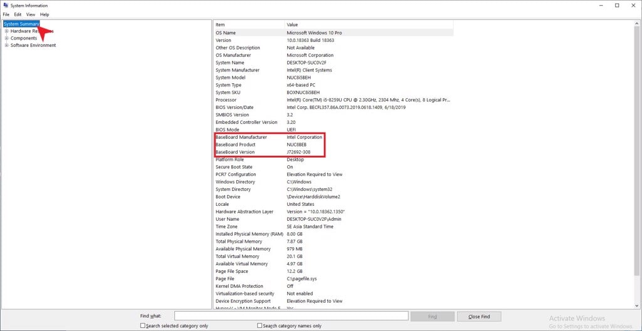
Task: Select the OS Name row
Action: point(334,33)
